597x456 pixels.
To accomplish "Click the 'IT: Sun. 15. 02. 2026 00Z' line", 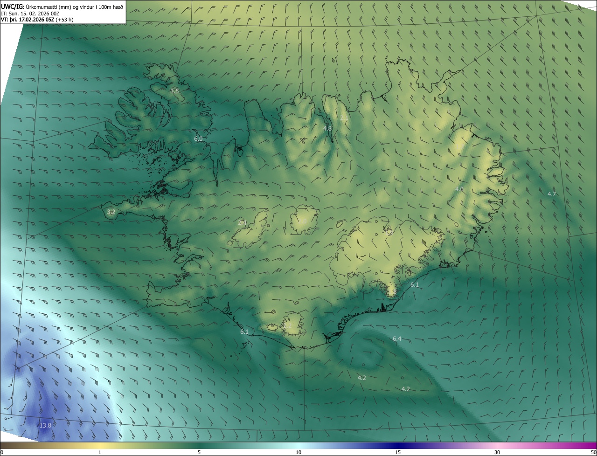I will click(x=30, y=14).
